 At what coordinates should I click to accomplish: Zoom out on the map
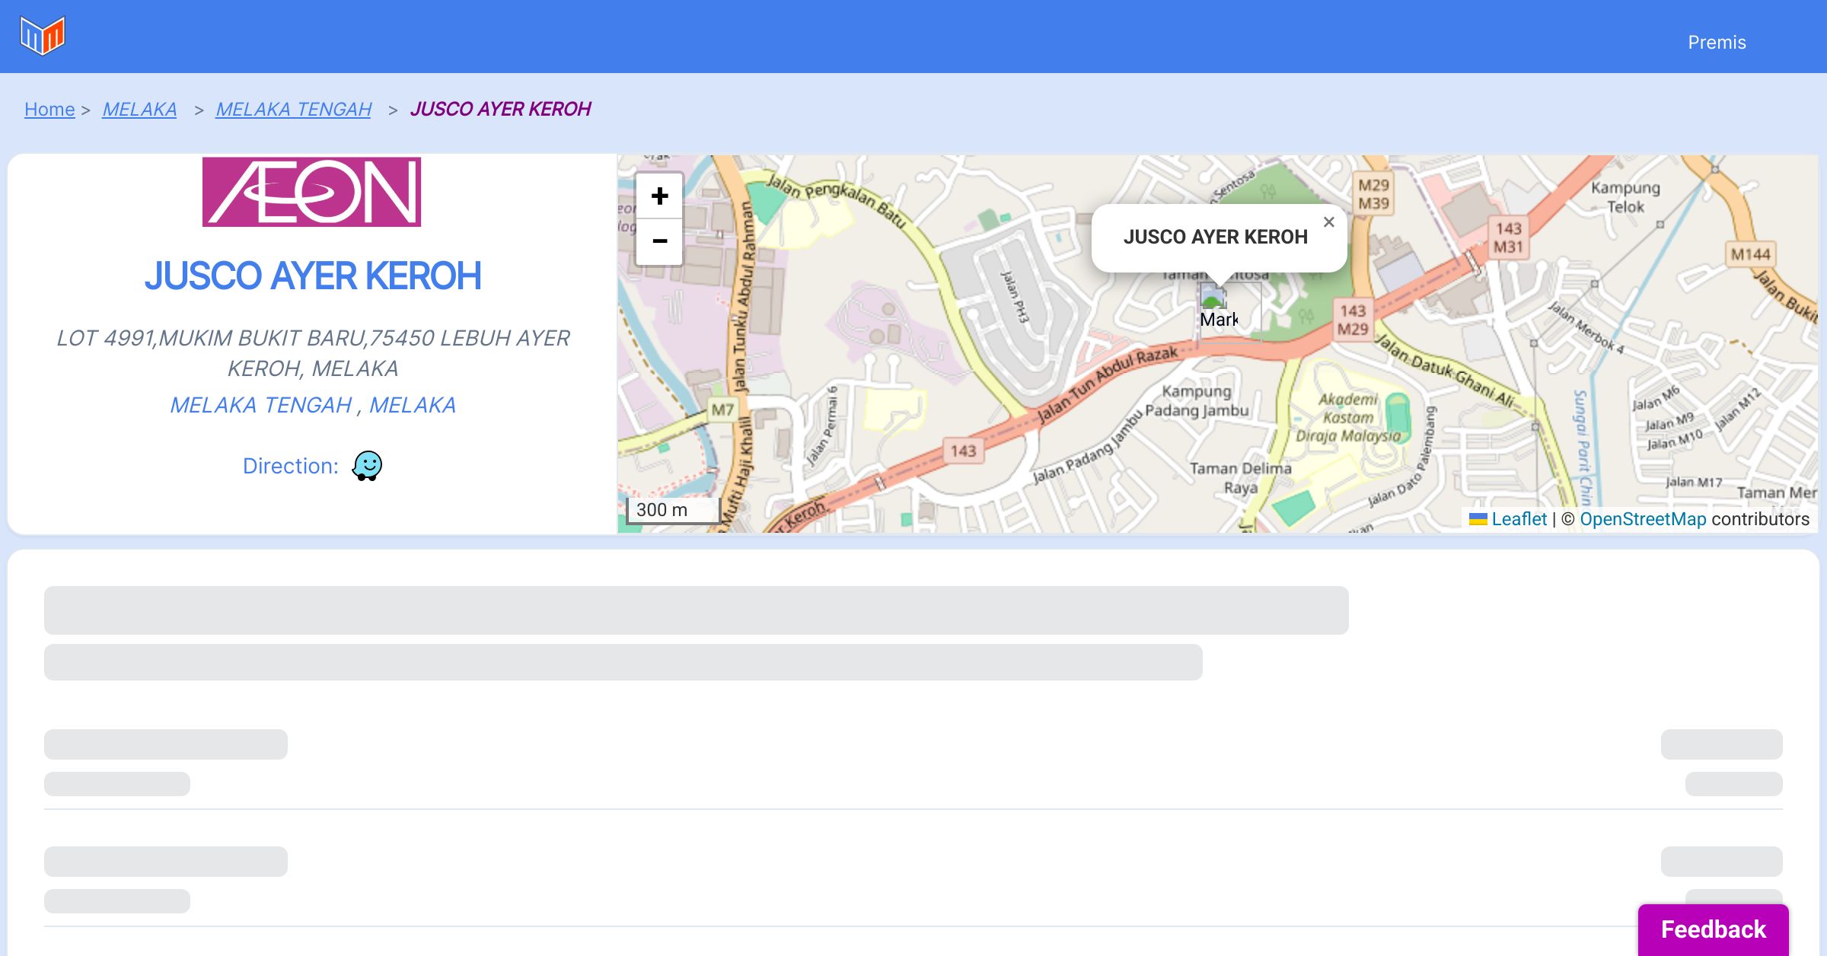(659, 241)
